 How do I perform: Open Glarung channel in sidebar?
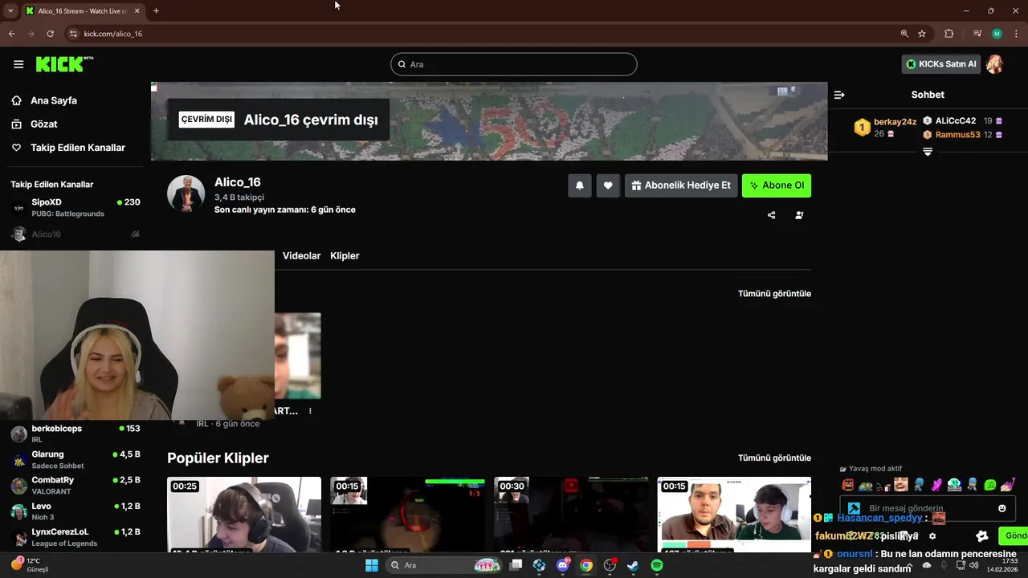point(75,460)
